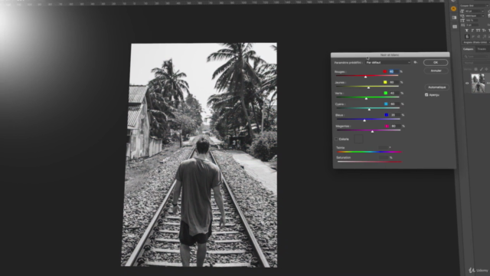Click the lock position move icon
Viewport: 490px width, 276px height.
pos(486,69)
